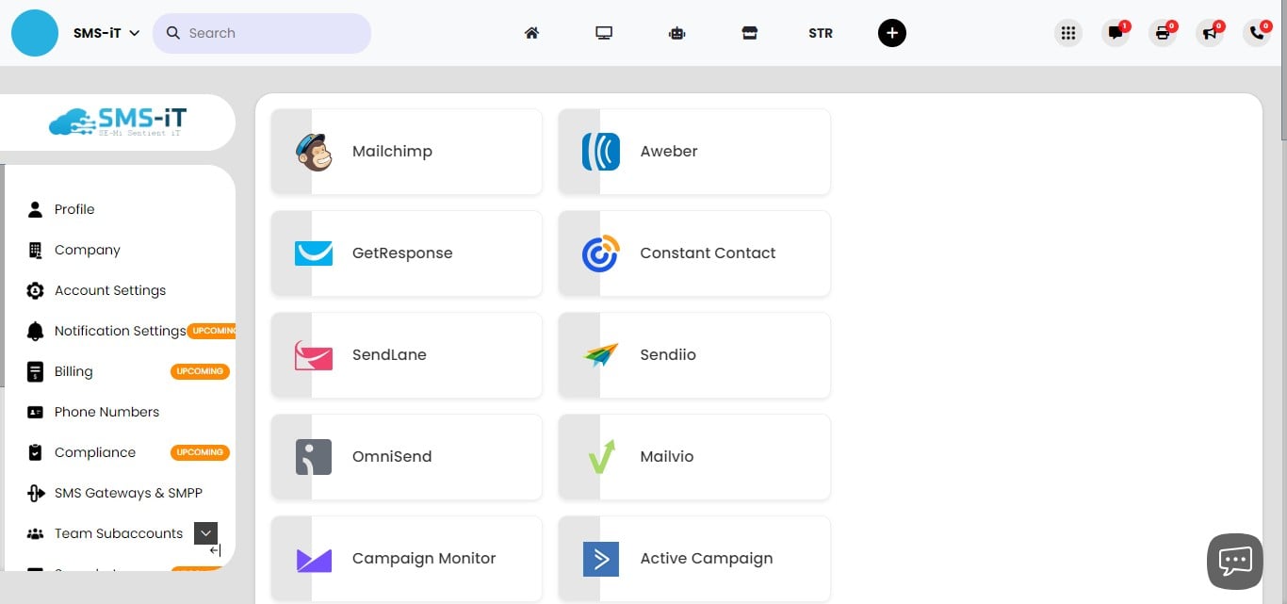Open the campaigns megaphone icon

(1210, 33)
